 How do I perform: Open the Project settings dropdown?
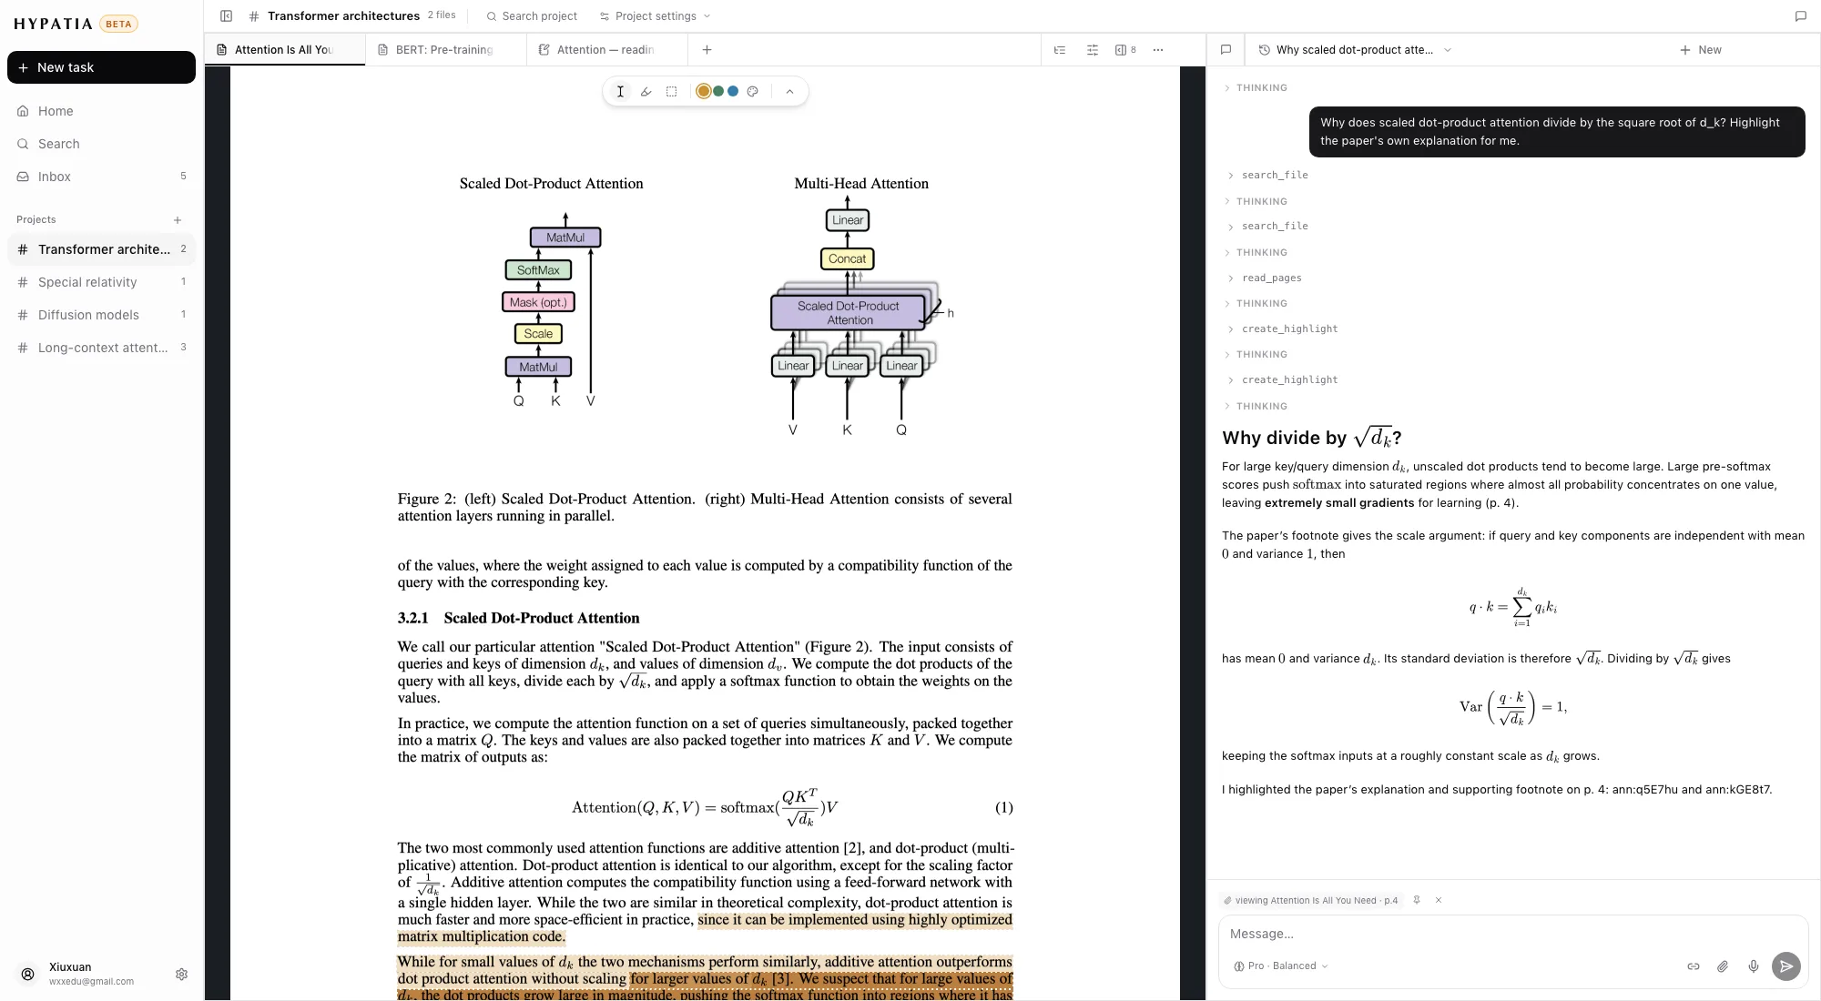pos(655,16)
